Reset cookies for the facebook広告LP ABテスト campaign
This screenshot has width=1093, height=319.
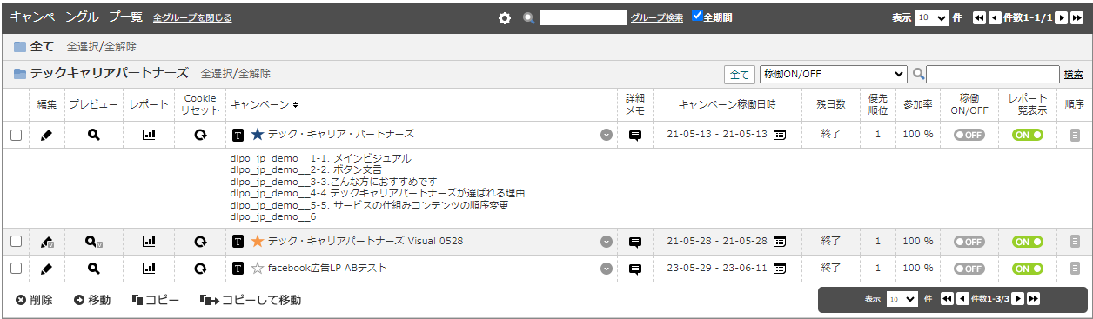click(200, 269)
